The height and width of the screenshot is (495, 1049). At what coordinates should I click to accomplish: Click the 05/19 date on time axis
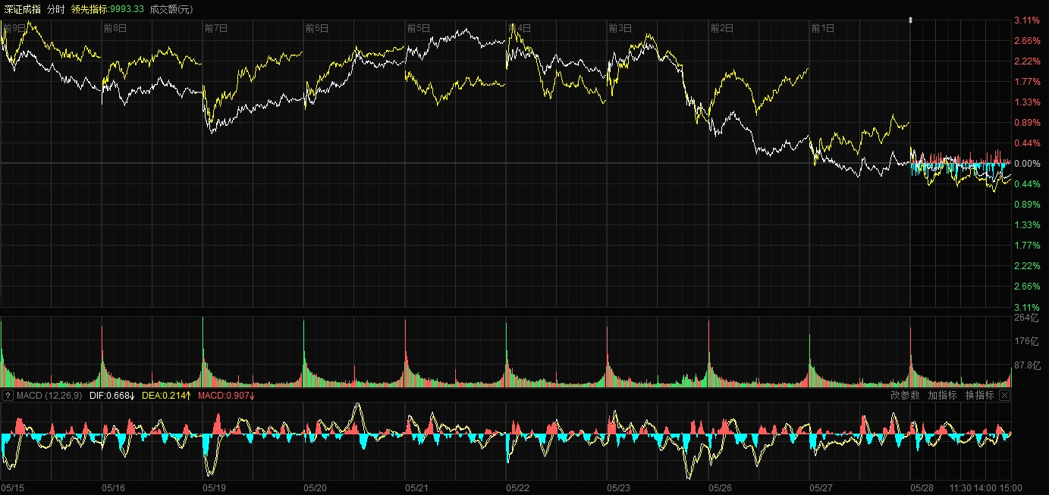pyautogui.click(x=215, y=488)
